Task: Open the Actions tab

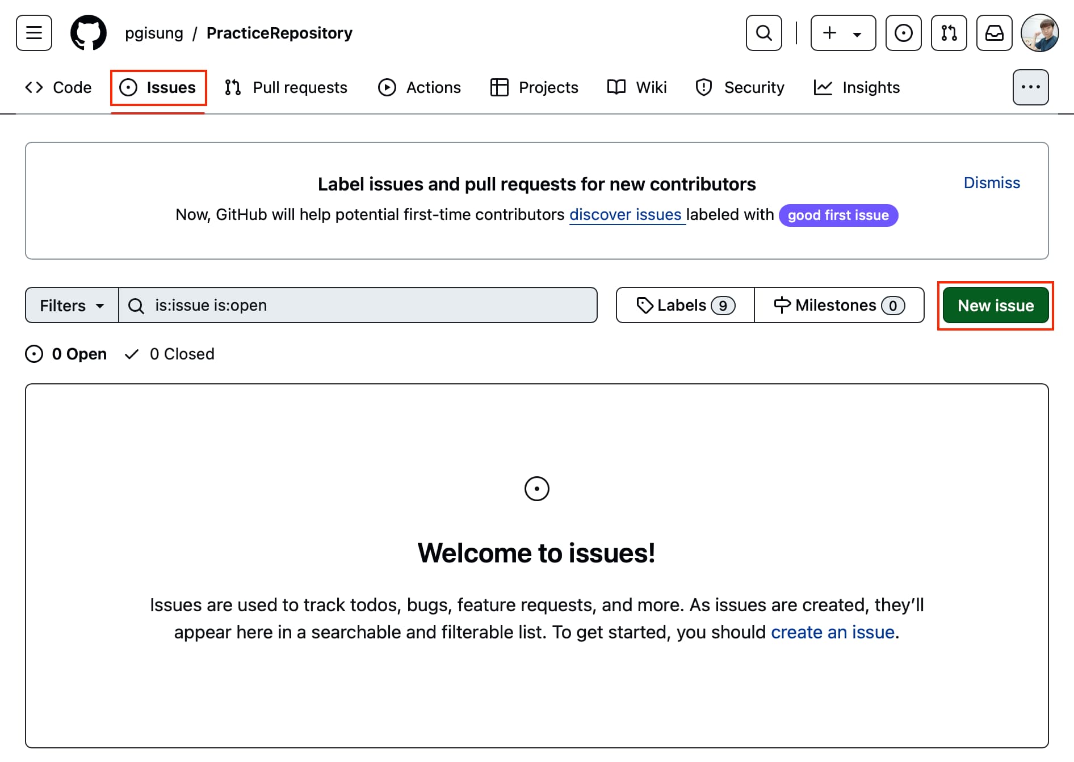Action: (420, 87)
